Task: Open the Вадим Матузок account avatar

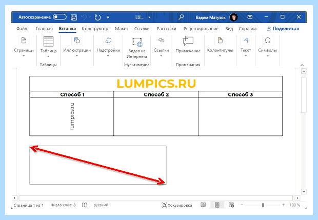Action: click(x=234, y=17)
